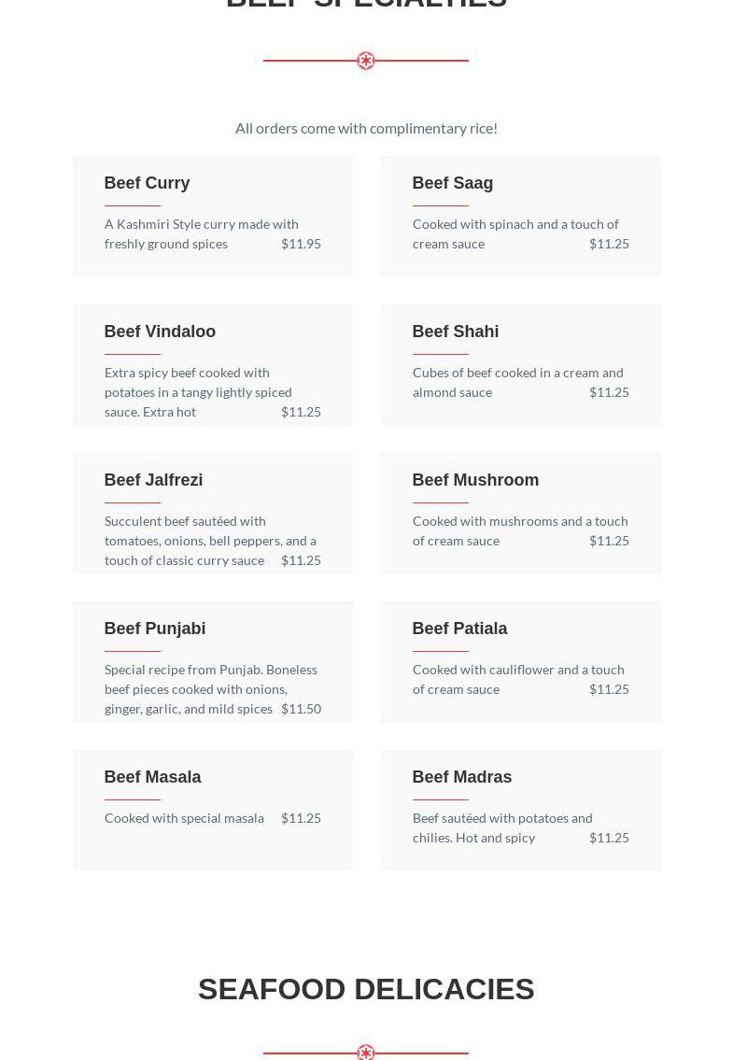733x1060 pixels.
Task: Click the complimentary rice notice text
Action: [366, 128]
